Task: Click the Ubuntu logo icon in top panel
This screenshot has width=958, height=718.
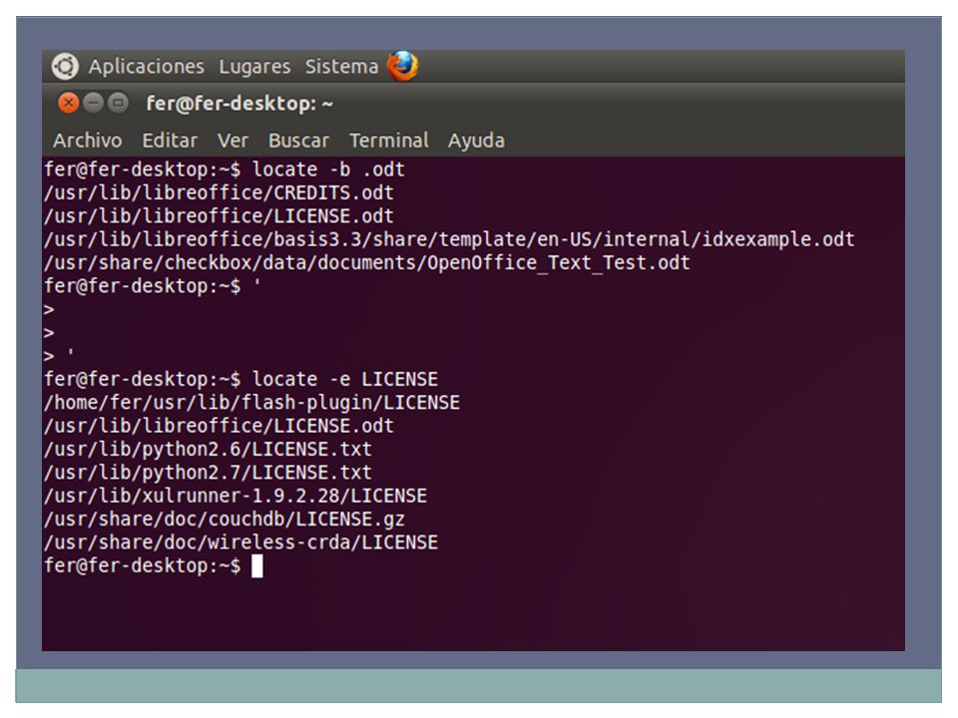Action: [x=65, y=66]
